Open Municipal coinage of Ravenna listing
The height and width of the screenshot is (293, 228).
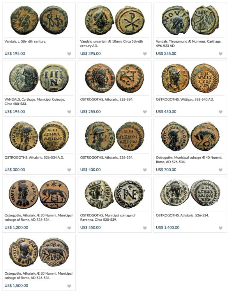(108, 218)
